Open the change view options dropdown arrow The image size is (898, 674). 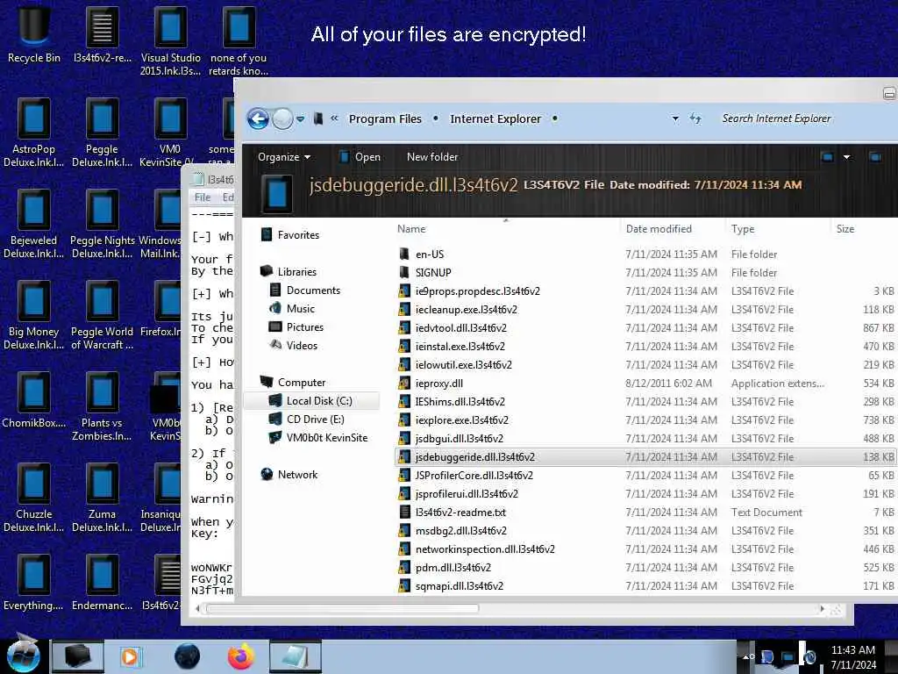pyautogui.click(x=846, y=157)
